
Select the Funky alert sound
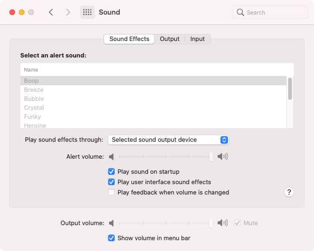click(153, 117)
